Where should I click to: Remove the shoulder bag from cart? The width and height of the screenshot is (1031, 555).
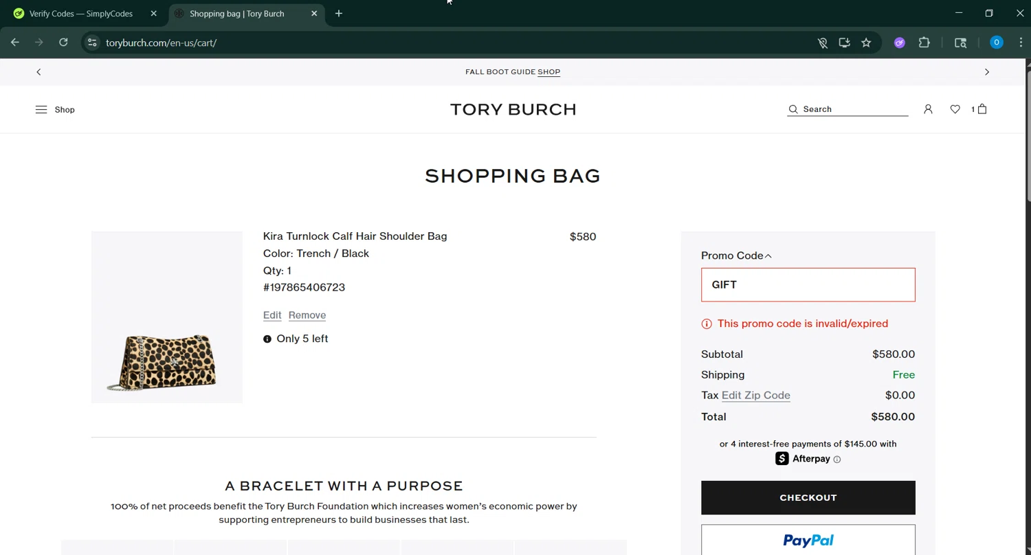(x=307, y=315)
